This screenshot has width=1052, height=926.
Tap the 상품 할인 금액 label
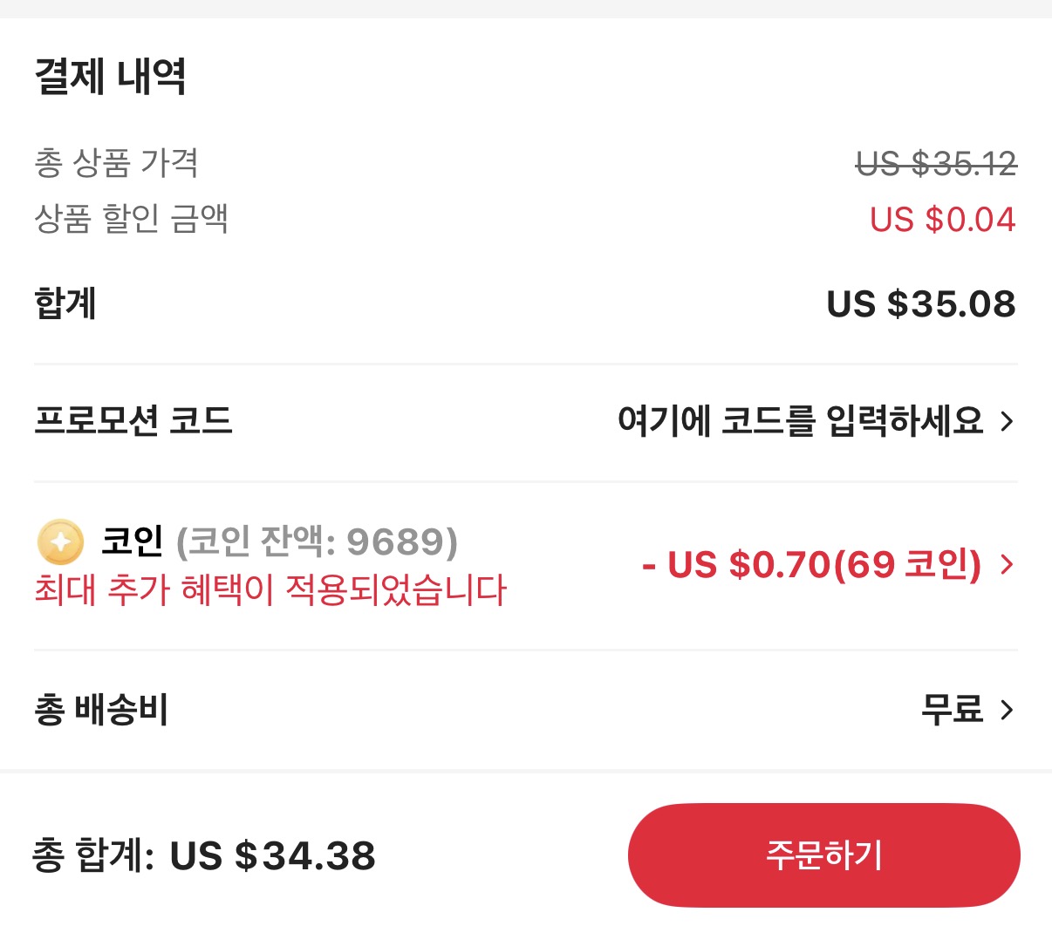click(x=131, y=218)
